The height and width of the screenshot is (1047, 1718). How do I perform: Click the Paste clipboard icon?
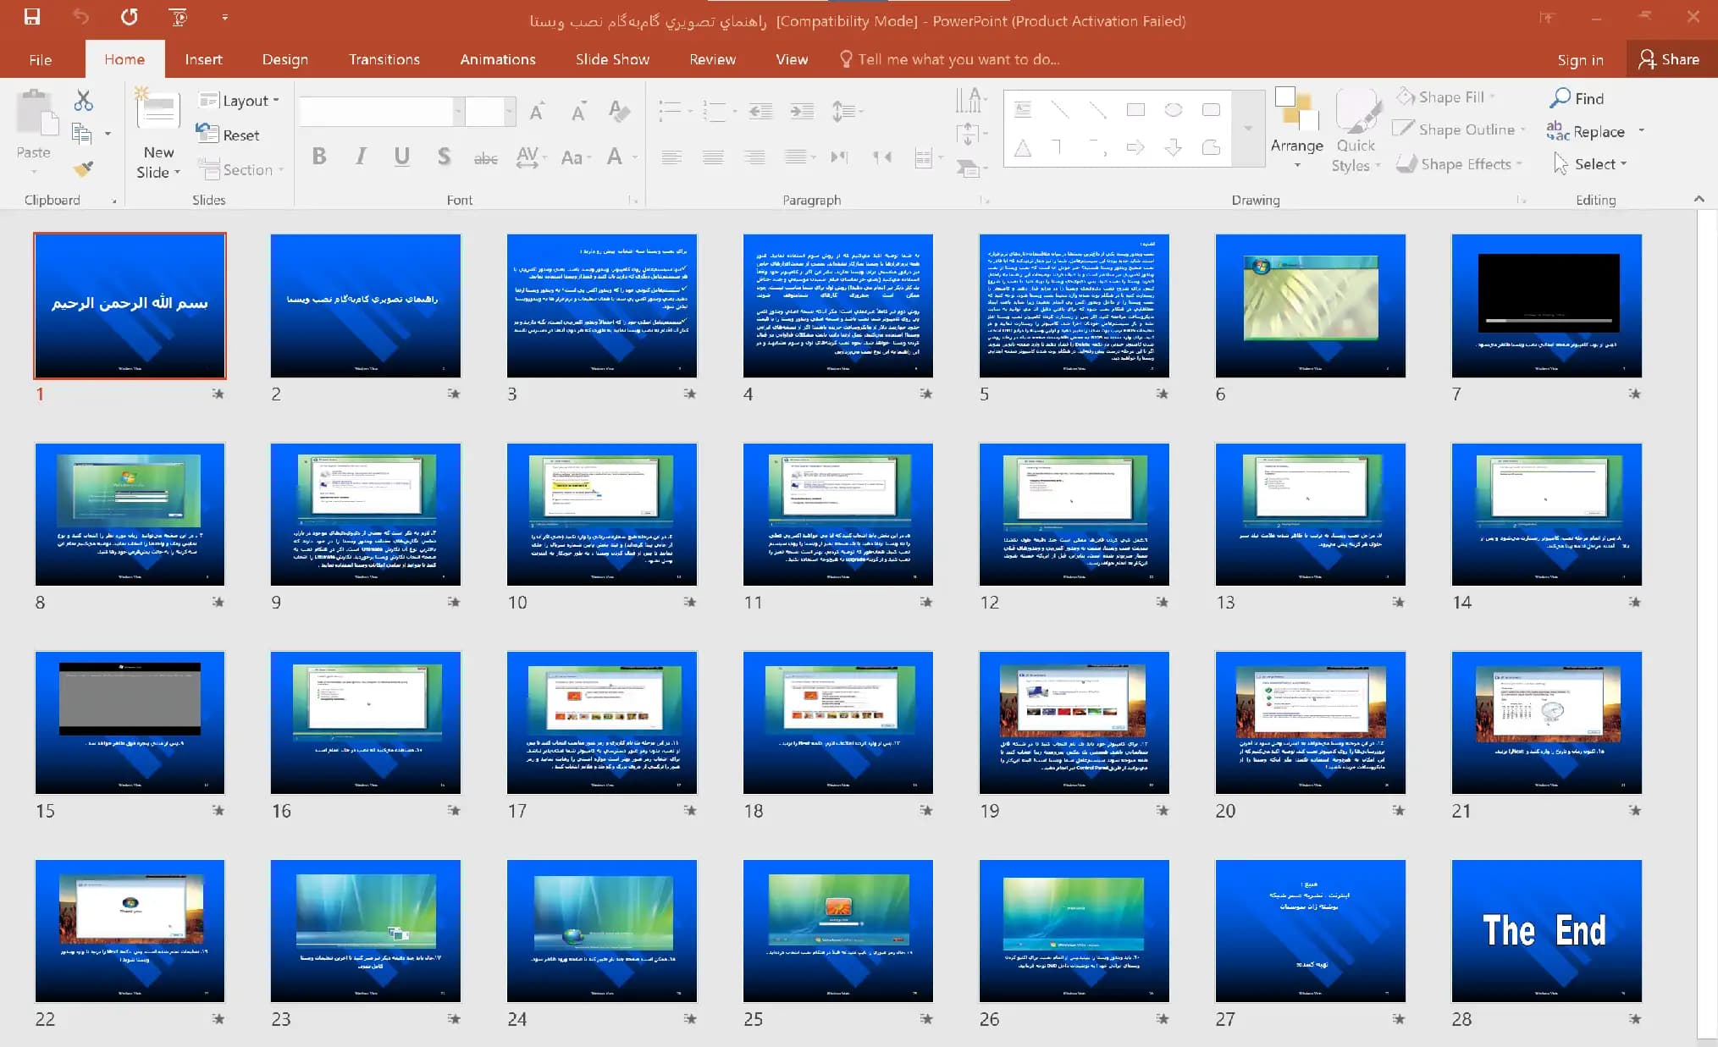pyautogui.click(x=36, y=113)
